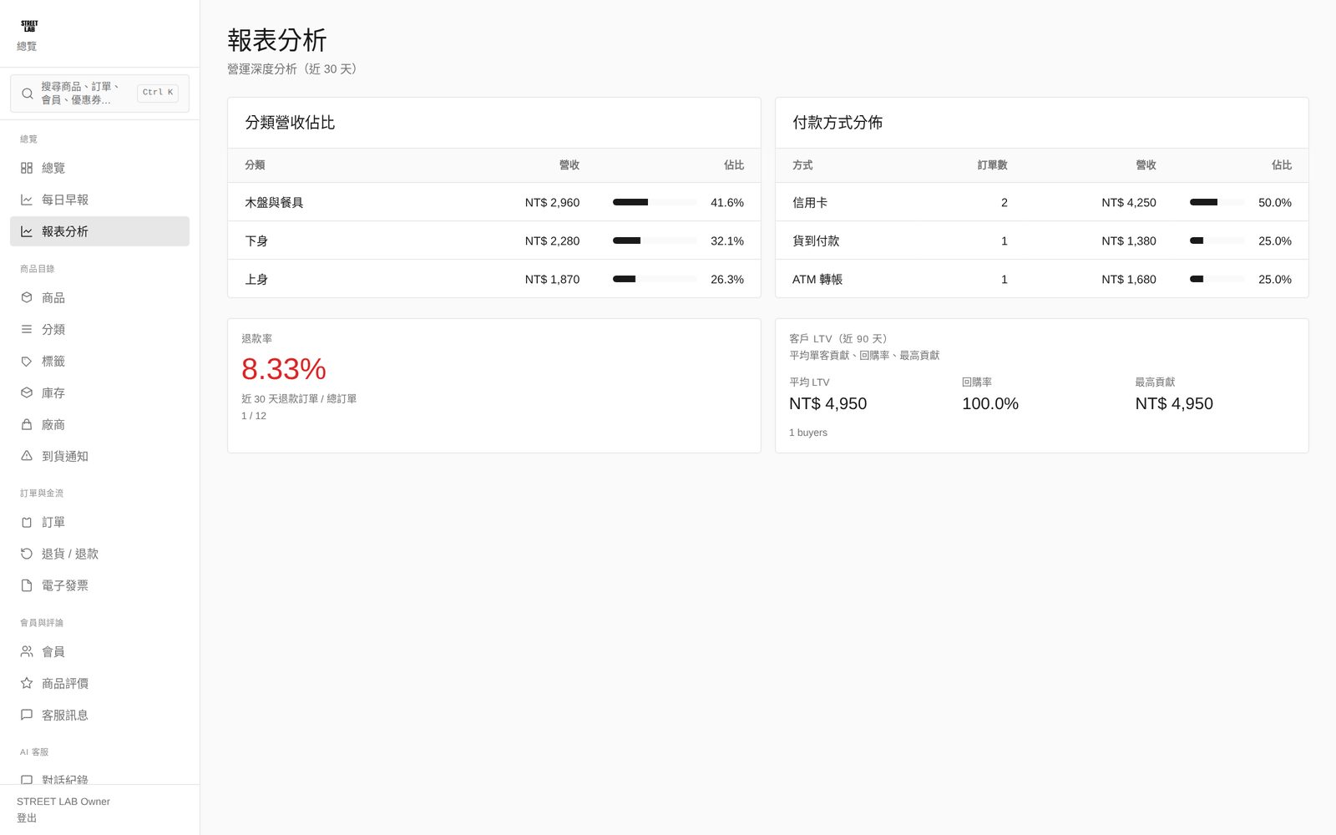The image size is (1336, 835).
Task: Navigate to 庫存
Action: click(x=99, y=392)
